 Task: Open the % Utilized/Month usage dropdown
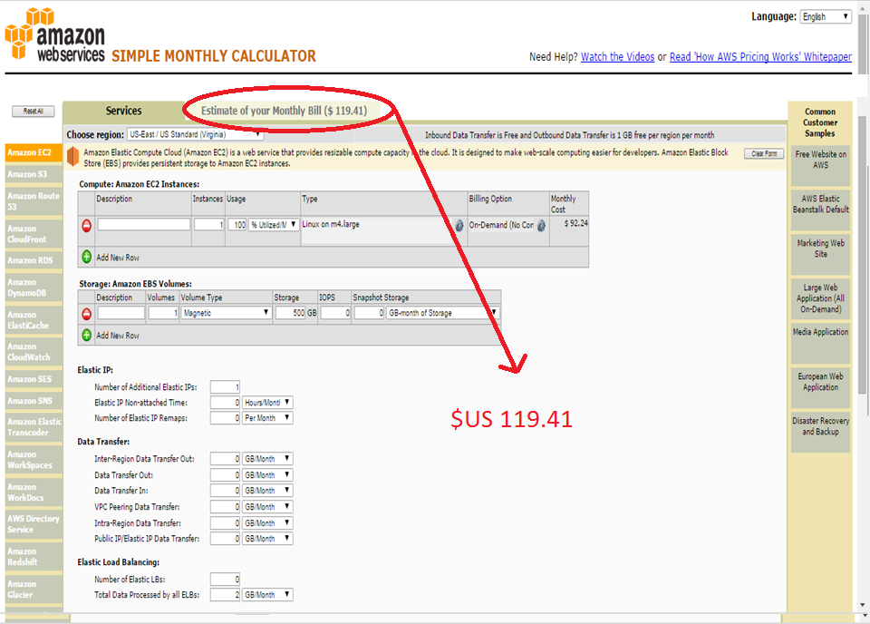[x=274, y=225]
